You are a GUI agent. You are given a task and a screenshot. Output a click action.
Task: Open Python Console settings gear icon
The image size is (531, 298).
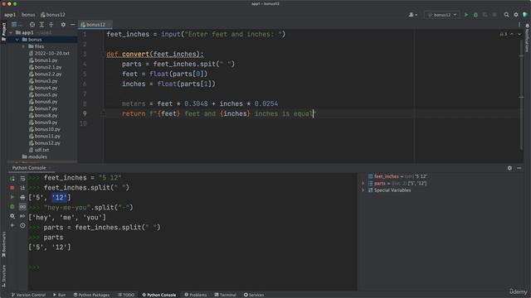(x=12, y=216)
